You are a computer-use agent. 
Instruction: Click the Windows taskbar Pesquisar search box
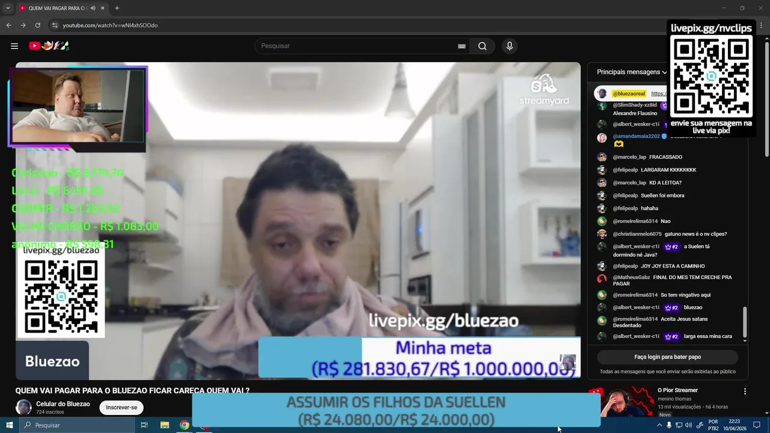[x=77, y=425]
